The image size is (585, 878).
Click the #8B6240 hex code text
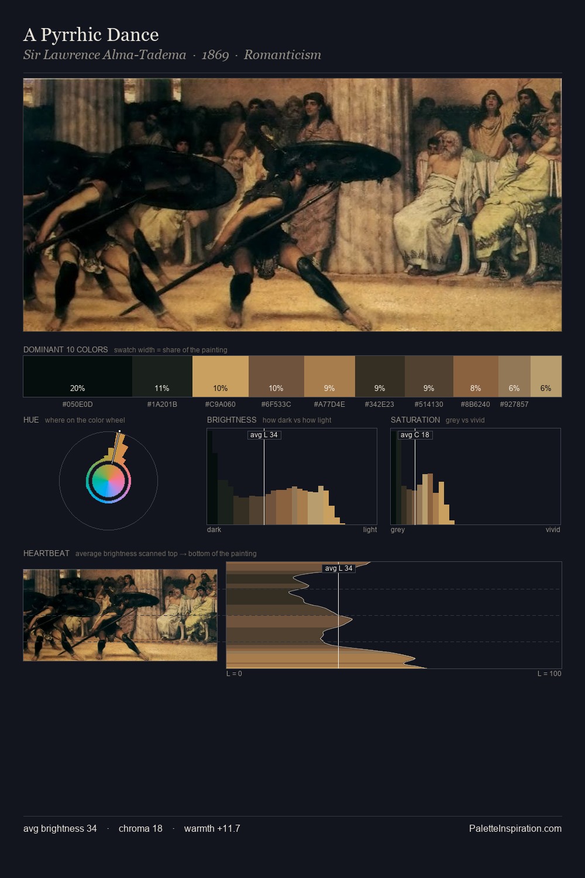pyautogui.click(x=476, y=404)
